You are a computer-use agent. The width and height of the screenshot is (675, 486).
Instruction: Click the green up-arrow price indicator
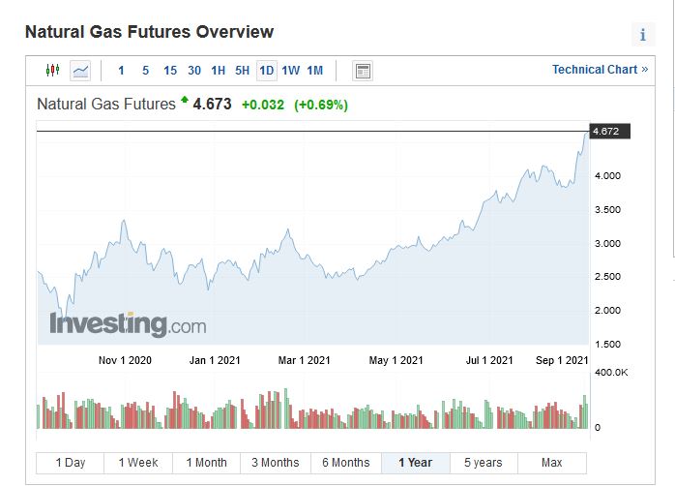coord(184,100)
